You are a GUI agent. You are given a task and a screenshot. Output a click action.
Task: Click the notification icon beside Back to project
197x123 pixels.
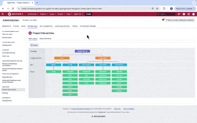click(163, 20)
